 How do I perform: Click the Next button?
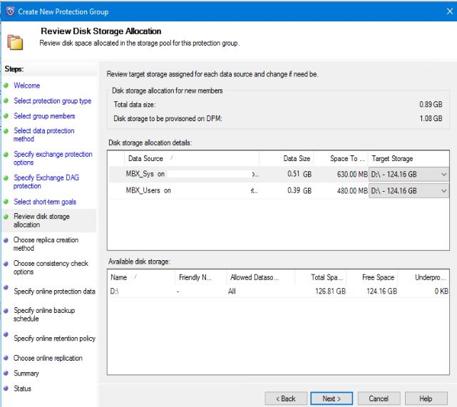[332, 398]
